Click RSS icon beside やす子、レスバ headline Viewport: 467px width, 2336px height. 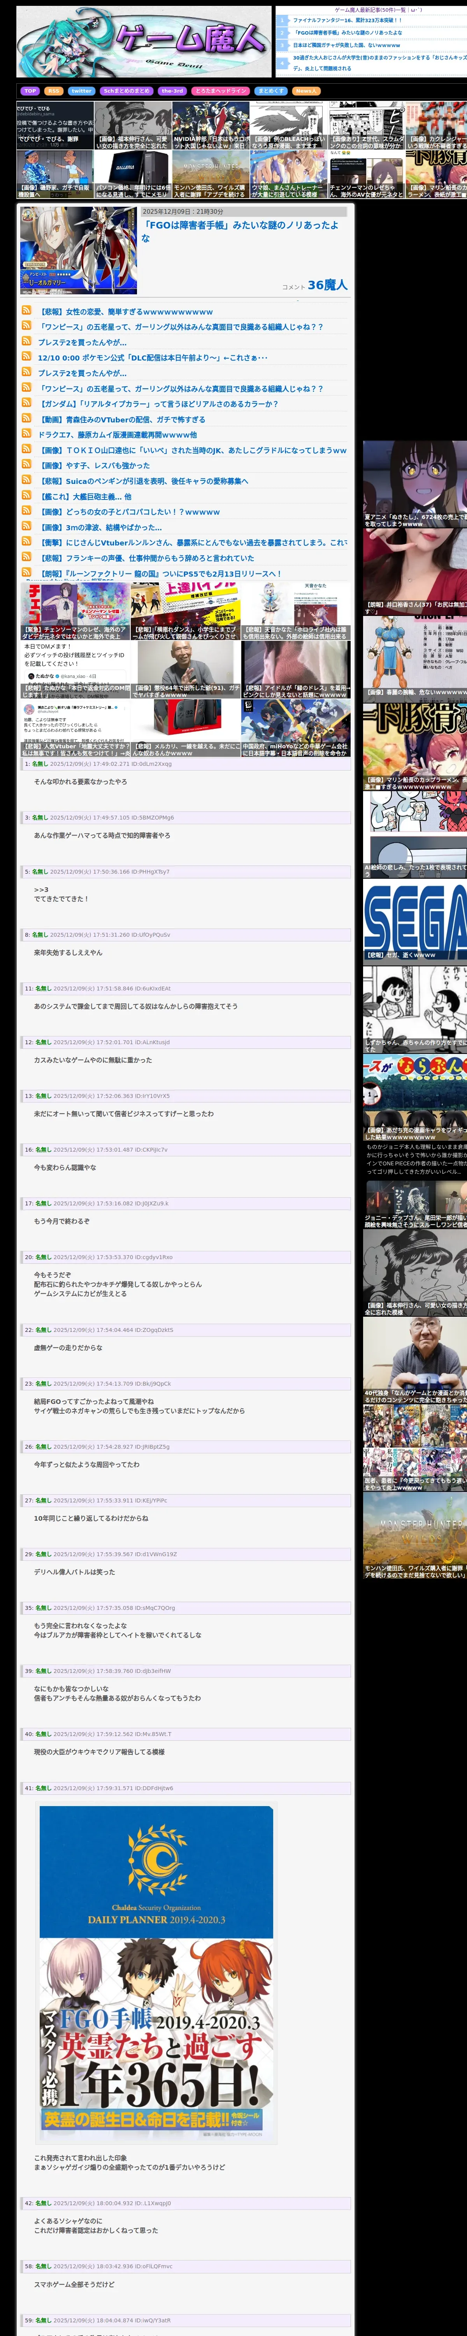(x=27, y=464)
